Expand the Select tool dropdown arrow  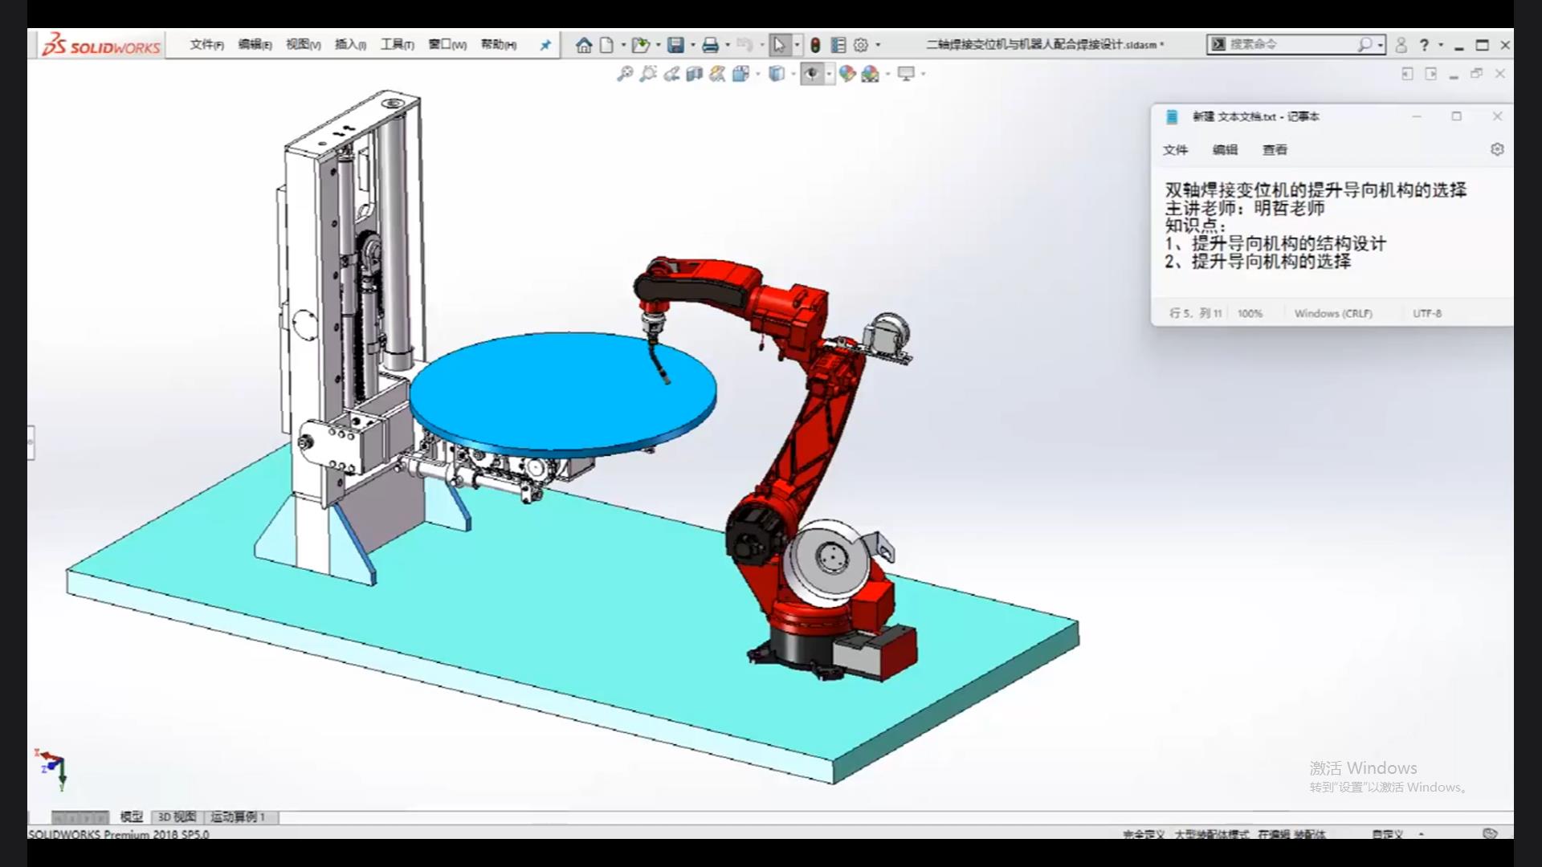(797, 45)
